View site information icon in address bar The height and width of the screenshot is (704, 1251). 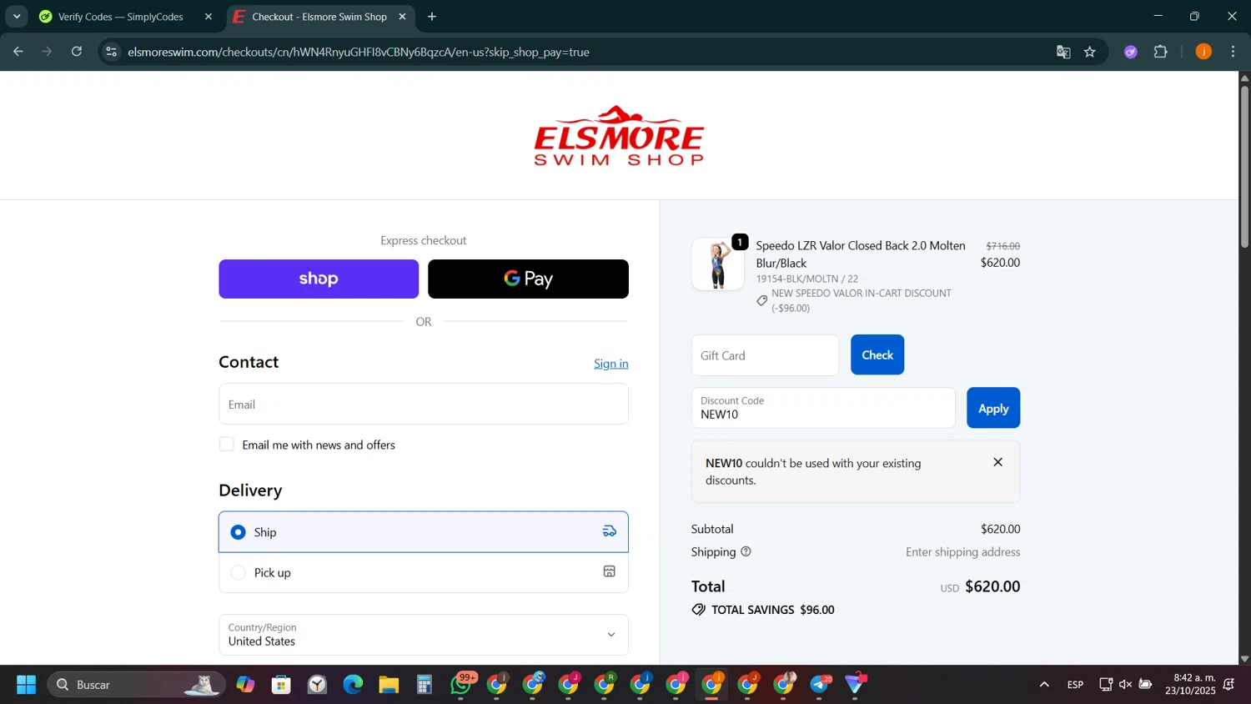click(x=111, y=52)
